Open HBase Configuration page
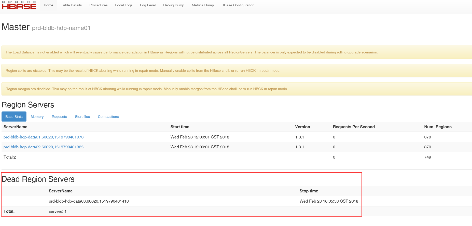The image size is (472, 226). tap(238, 5)
